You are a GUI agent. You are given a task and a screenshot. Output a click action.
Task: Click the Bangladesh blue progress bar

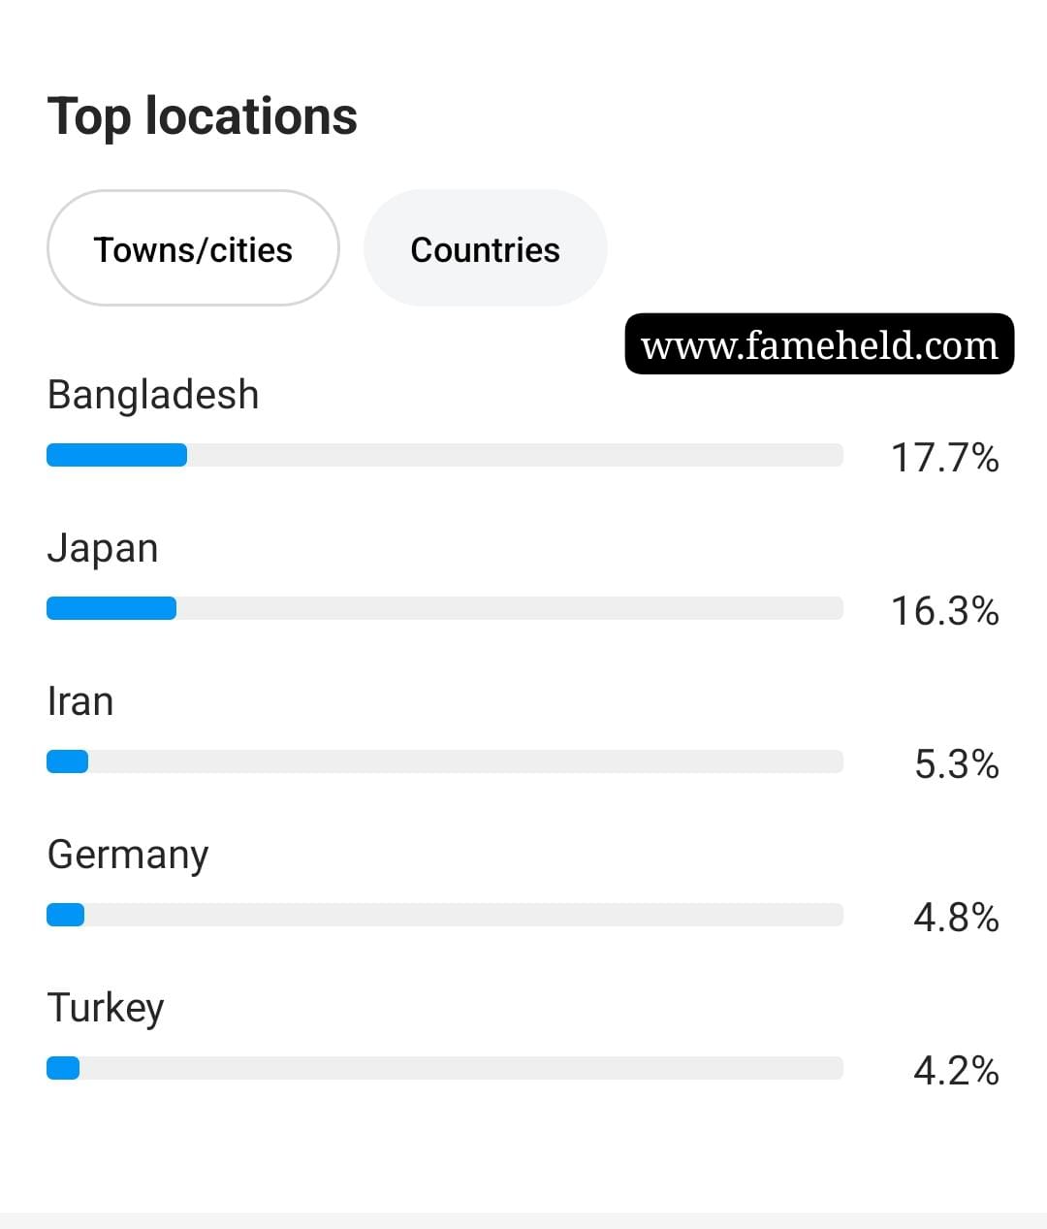[116, 455]
